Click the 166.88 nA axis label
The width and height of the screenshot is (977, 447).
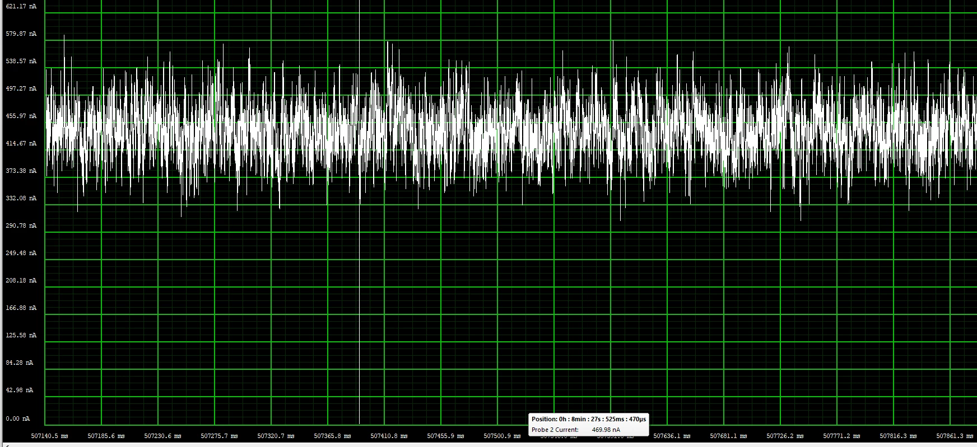(21, 308)
